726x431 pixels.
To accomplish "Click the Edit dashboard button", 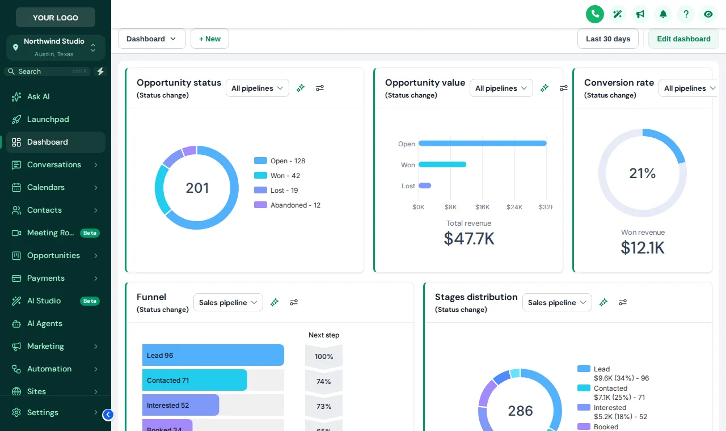I will (683, 39).
